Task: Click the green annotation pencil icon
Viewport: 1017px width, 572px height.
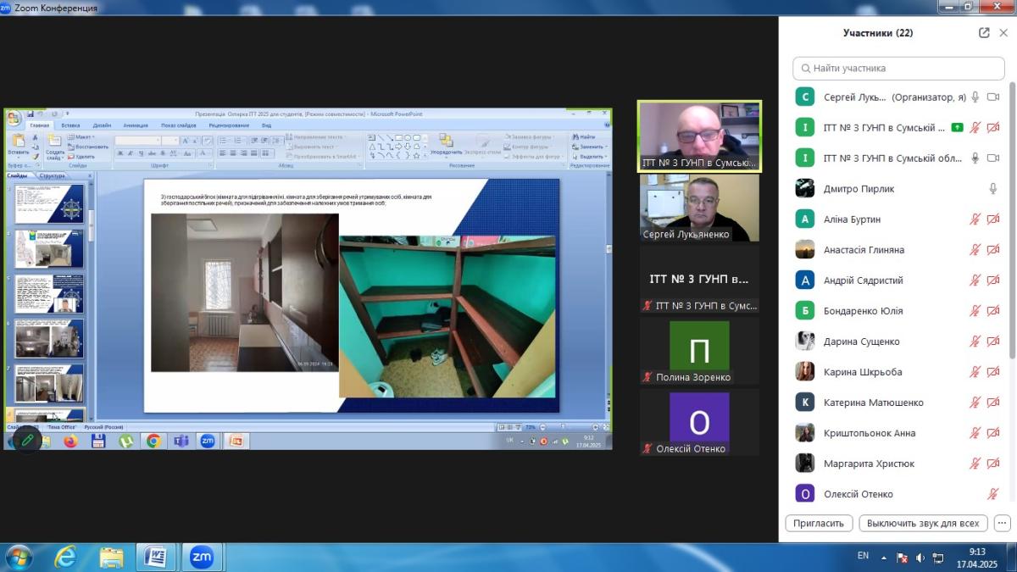Action: [27, 440]
